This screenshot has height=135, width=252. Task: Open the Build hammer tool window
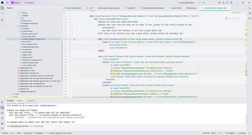click(2, 102)
